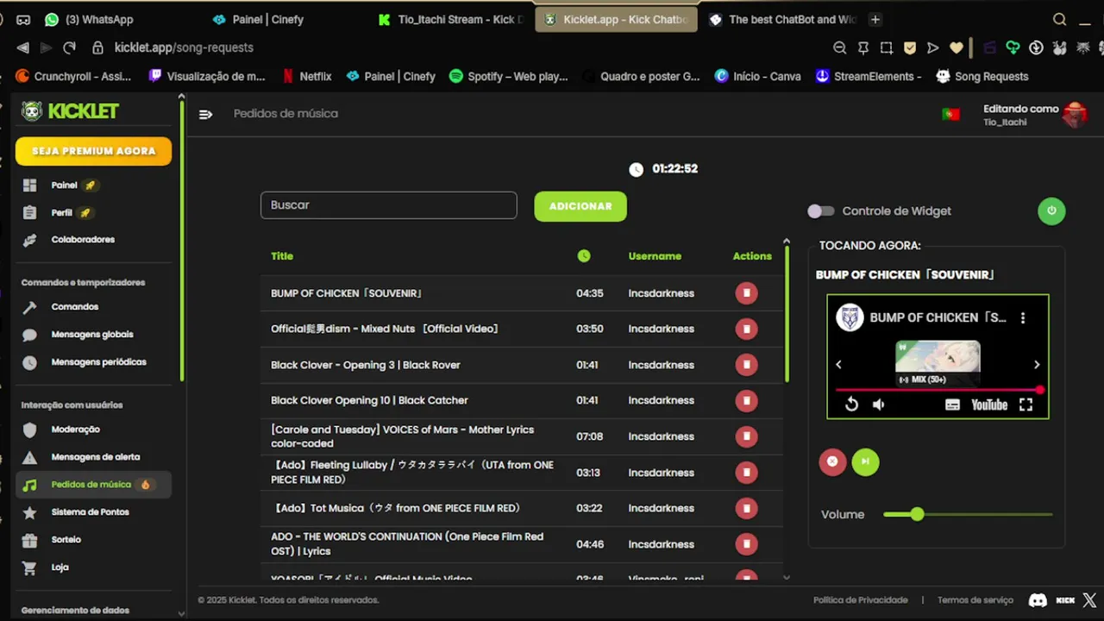Delete THE WORLD'S CONTINUATION request
This screenshot has width=1104, height=621.
click(x=746, y=544)
